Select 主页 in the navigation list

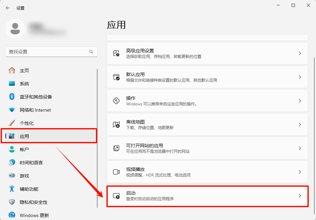click(x=51, y=70)
